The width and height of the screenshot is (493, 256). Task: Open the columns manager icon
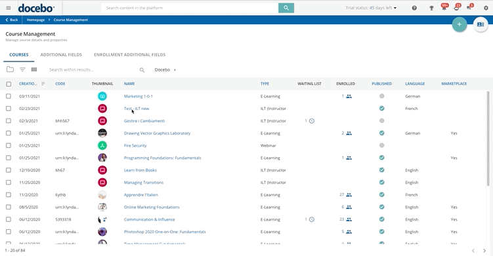click(34, 69)
